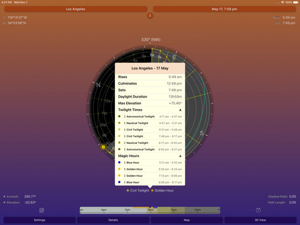Select the evening Astronomical Twilight row
300x225 pixels.
click(150, 149)
